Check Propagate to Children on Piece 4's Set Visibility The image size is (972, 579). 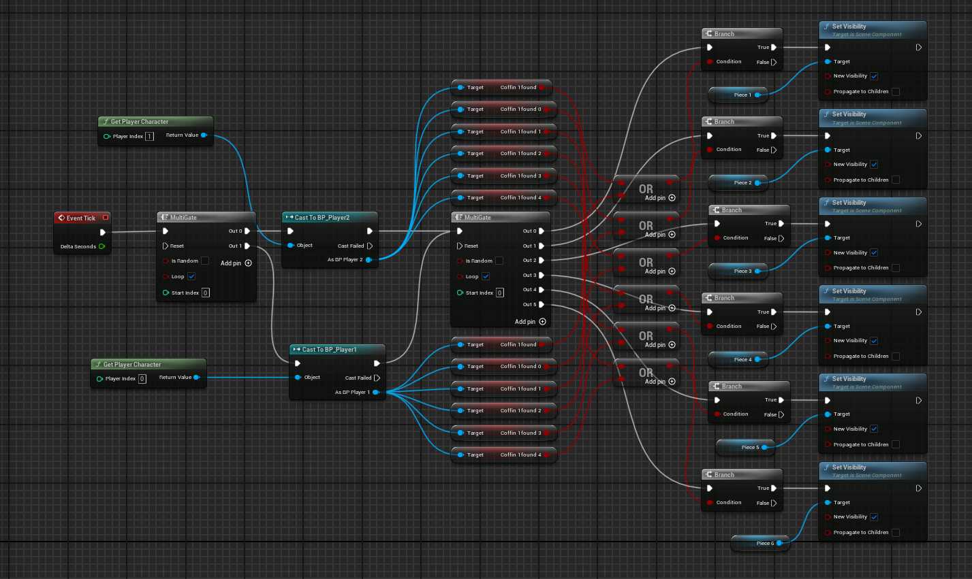click(896, 356)
